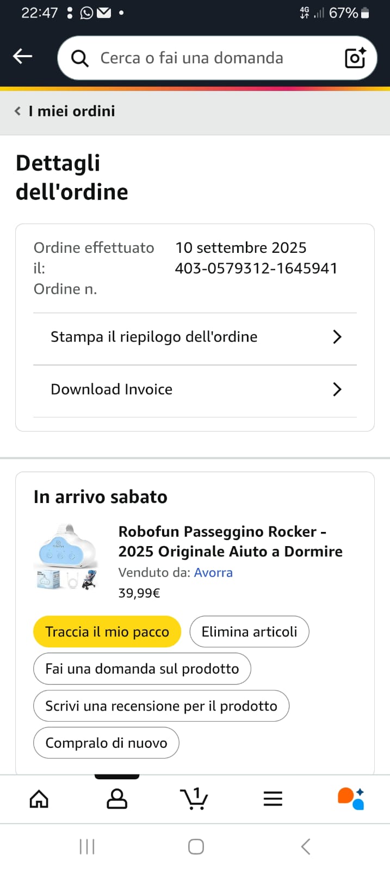Tap Android recent apps button
The image size is (390, 872).
pyautogui.click(x=87, y=846)
